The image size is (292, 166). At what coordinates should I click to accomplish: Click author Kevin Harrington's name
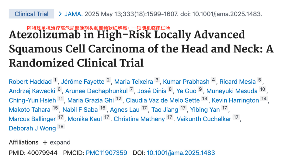pos(235,100)
